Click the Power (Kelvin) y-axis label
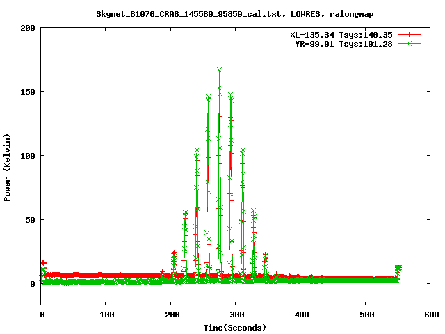The image size is (445, 334). (8, 166)
